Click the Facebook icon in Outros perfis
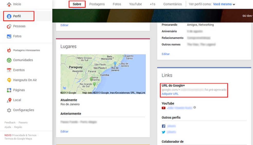This screenshot has height=145, width=253. 164,126
